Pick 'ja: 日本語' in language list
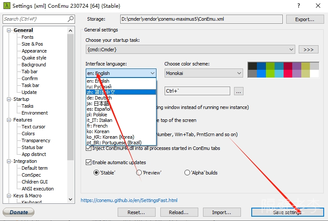Screen dimensions: 328x221 coord(121,103)
